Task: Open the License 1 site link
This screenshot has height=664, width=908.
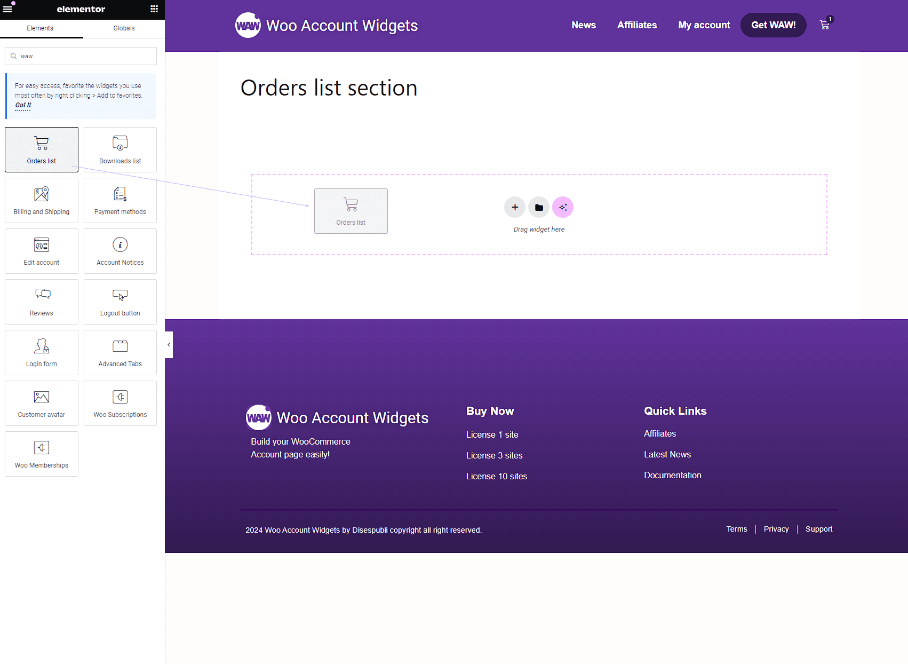Action: pyautogui.click(x=492, y=434)
